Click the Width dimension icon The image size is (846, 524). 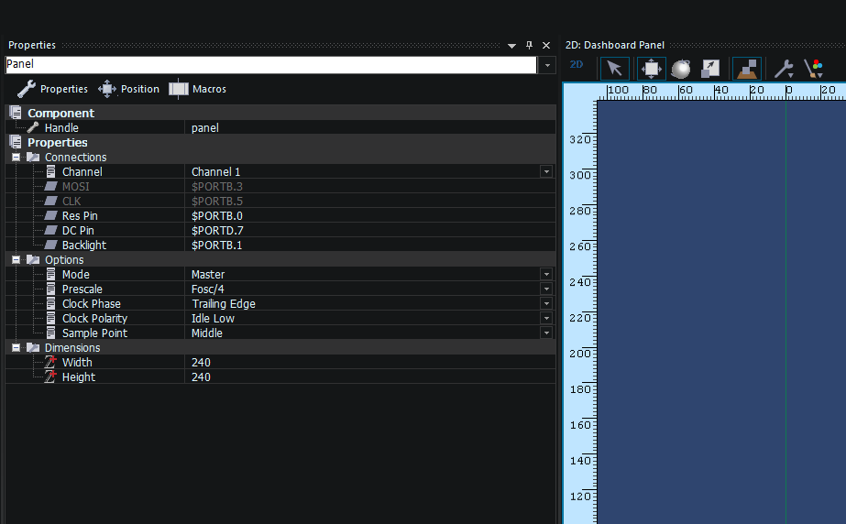(50, 362)
